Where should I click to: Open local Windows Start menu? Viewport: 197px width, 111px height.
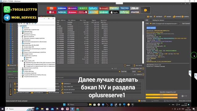click(2, 109)
